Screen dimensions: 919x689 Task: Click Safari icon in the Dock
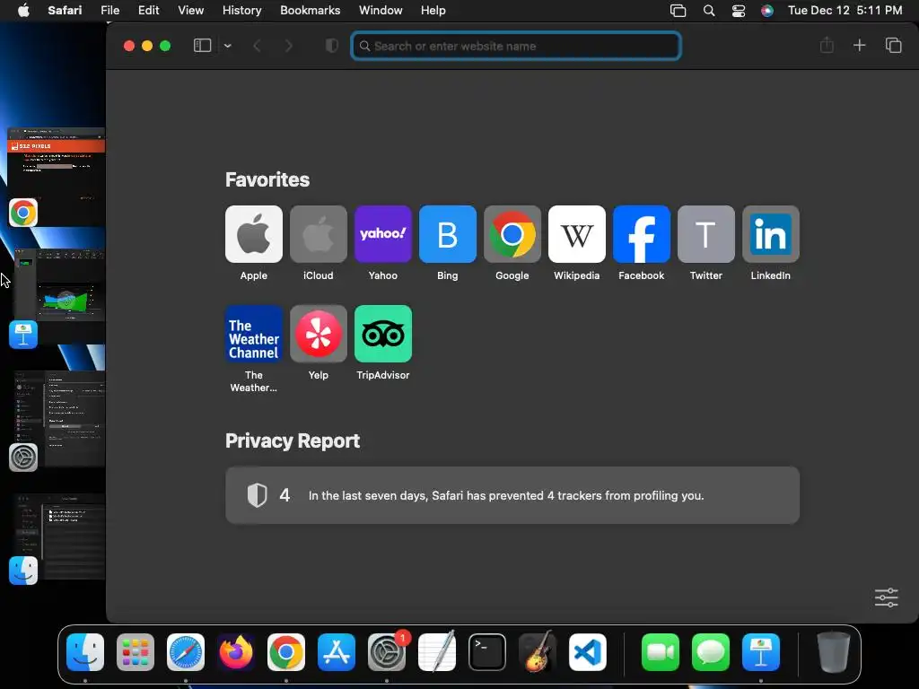coord(186,651)
